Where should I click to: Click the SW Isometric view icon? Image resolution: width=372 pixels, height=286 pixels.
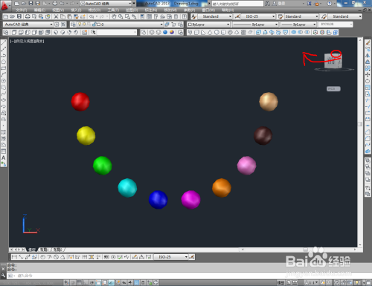pos(56,33)
